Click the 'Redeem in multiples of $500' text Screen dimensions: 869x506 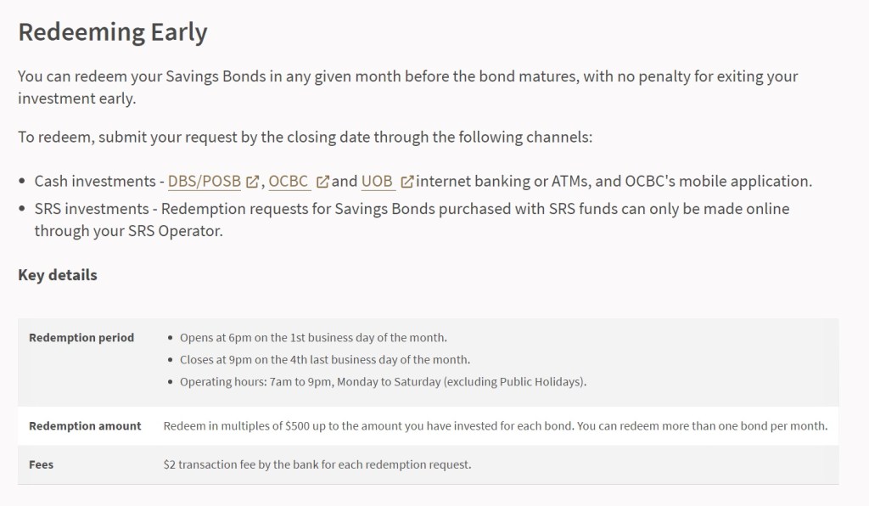click(x=495, y=425)
